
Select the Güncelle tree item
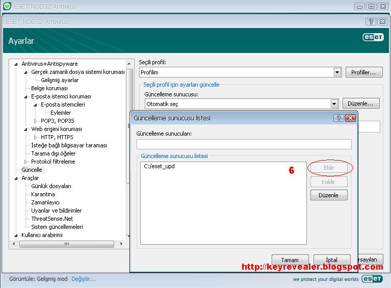(x=32, y=170)
